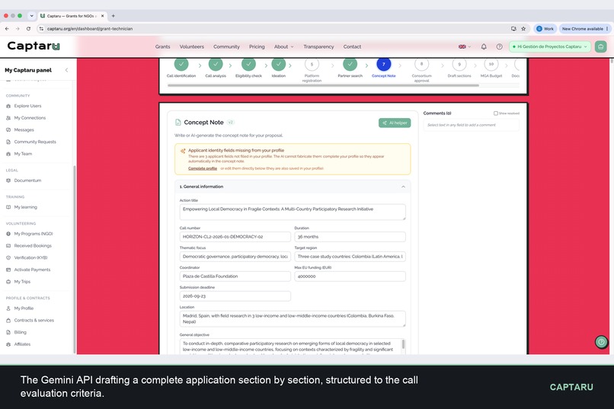Image resolution: width=614 pixels, height=409 pixels.
Task: Click the My Team icon
Action: (8, 154)
